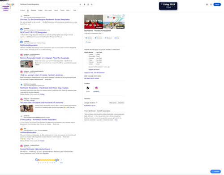Image resolution: width=224 pixels, height=175 pixels.
Task: Click the Reviews button in the knowledge panel
Action: 108,38
